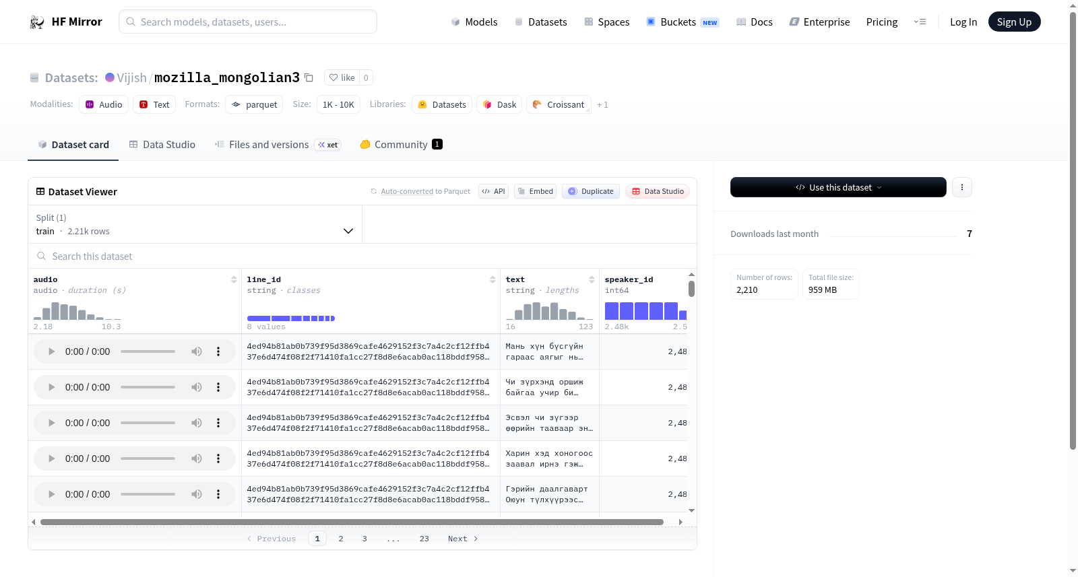Seek audio slider in the 'Чи зүрхэнд' row

(x=148, y=387)
